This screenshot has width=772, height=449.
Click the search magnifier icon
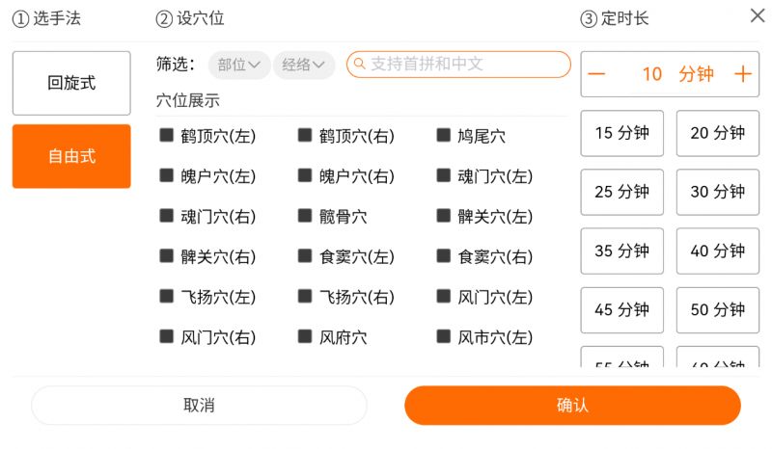tap(359, 65)
